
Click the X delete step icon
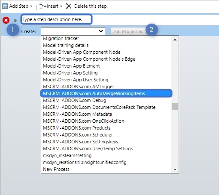click(x=69, y=6)
